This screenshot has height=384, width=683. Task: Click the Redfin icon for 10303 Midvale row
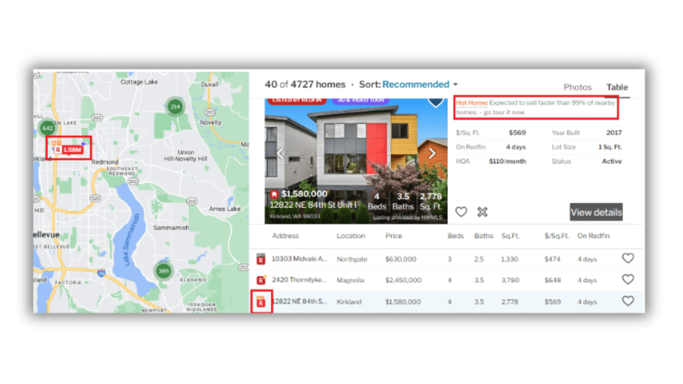[x=261, y=259]
